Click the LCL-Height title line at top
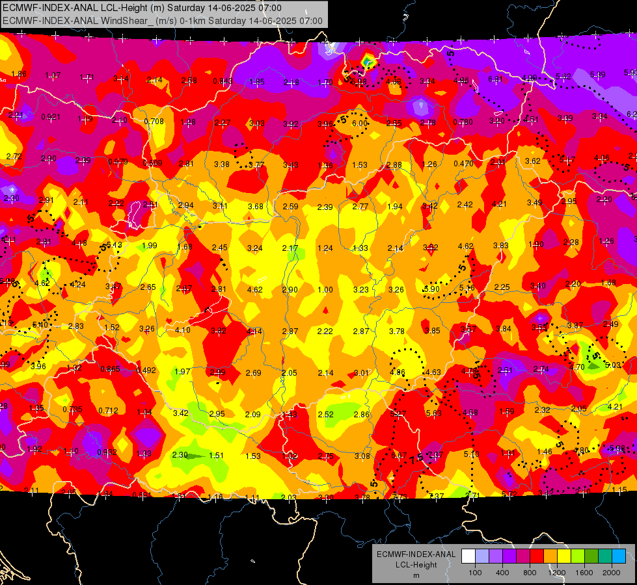Viewport: 637px width, 585px height. click(x=142, y=8)
